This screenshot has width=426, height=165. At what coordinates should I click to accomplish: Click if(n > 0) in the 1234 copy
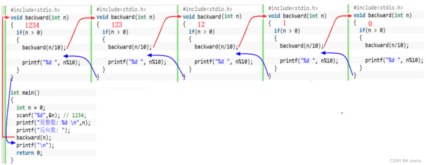pos(30,33)
